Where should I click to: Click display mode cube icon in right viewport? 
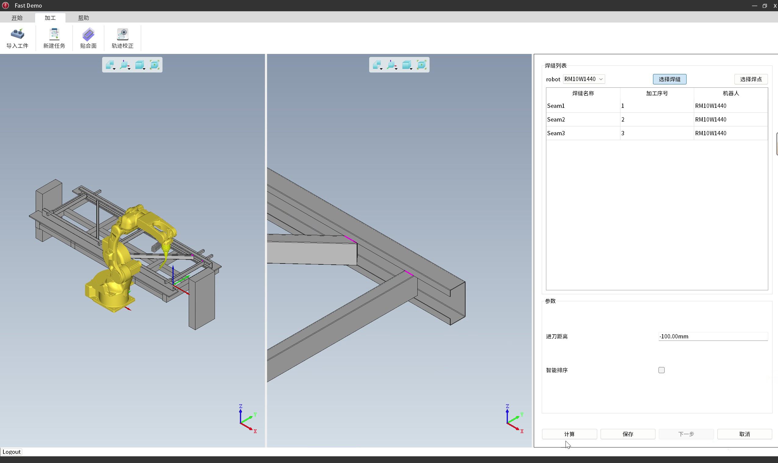(x=407, y=65)
